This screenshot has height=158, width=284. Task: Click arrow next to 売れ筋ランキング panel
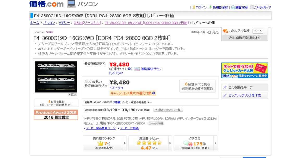(125, 143)
